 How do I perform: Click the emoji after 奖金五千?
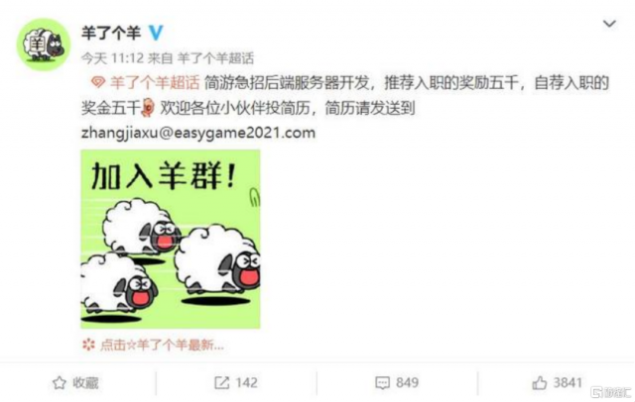coord(148,108)
